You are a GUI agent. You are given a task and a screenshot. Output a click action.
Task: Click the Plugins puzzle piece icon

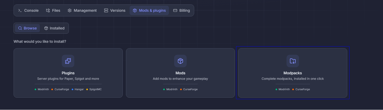(68, 61)
